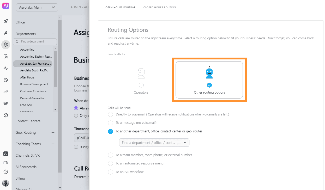The width and height of the screenshot is (325, 190).
Task: Click the call history clock icon
Action: click(x=6, y=80)
